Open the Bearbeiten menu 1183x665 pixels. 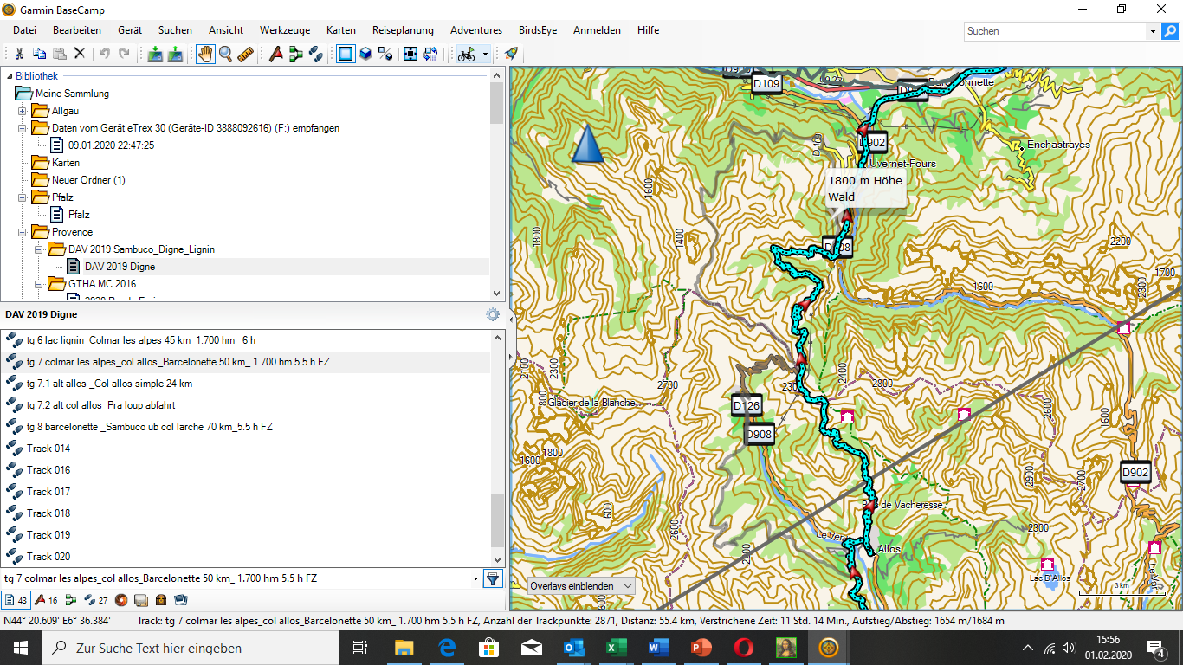[x=77, y=30]
